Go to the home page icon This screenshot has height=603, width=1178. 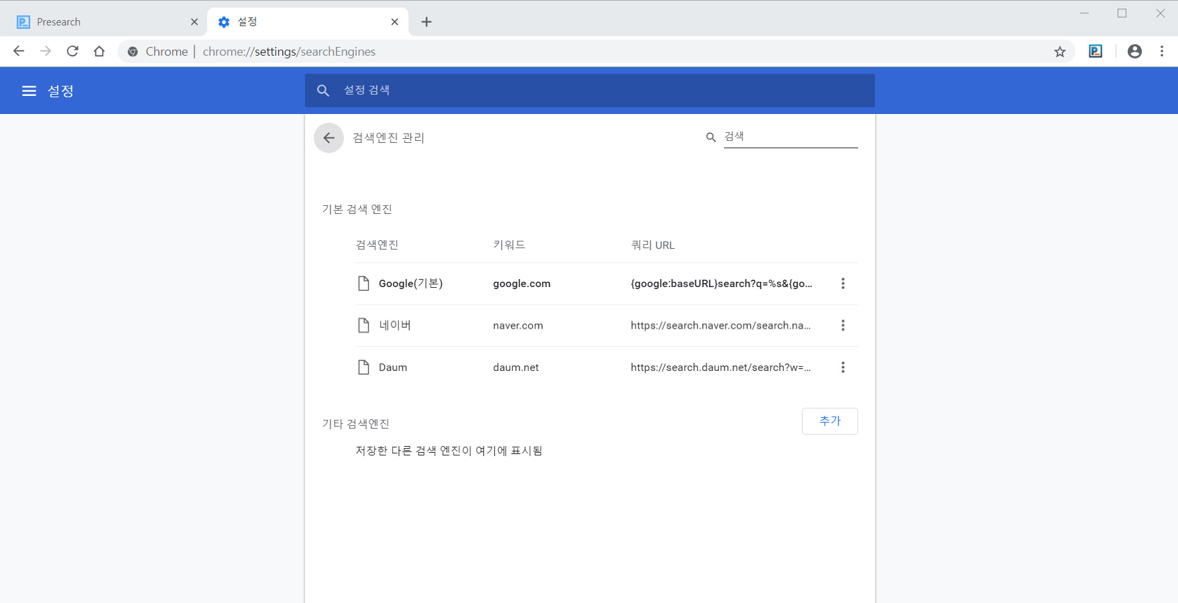click(x=99, y=51)
